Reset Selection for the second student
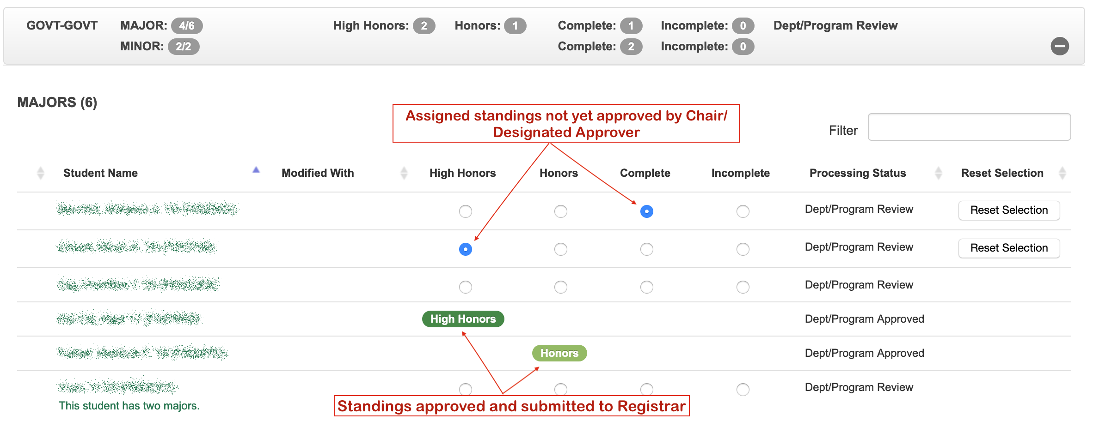The height and width of the screenshot is (421, 1093). point(1009,248)
